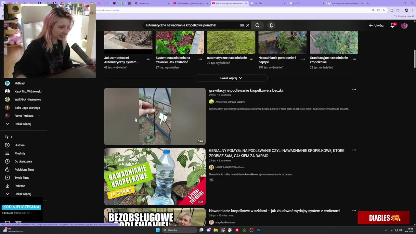Open YouTube notifications bell
The image size is (416, 234).
pyautogui.click(x=393, y=25)
